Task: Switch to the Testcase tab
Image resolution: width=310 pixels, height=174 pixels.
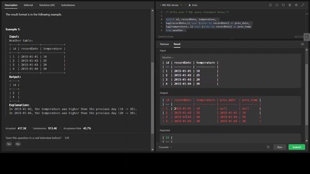Action: tap(164, 44)
